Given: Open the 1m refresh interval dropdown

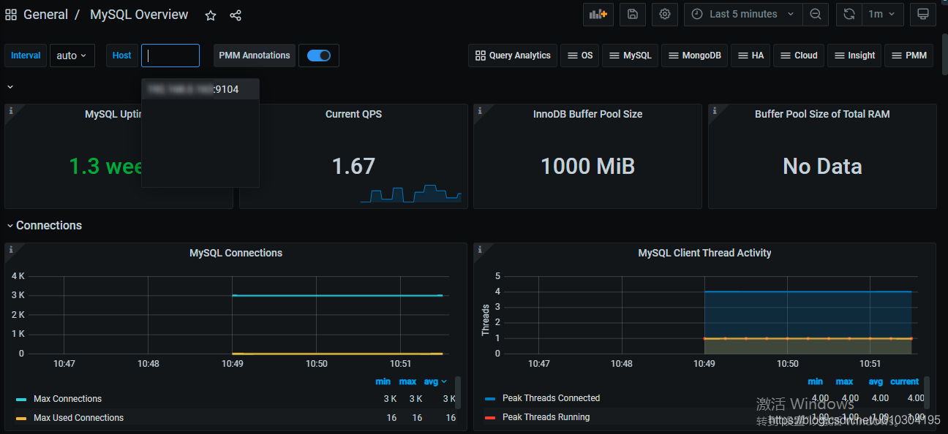Looking at the screenshot, I should point(883,14).
